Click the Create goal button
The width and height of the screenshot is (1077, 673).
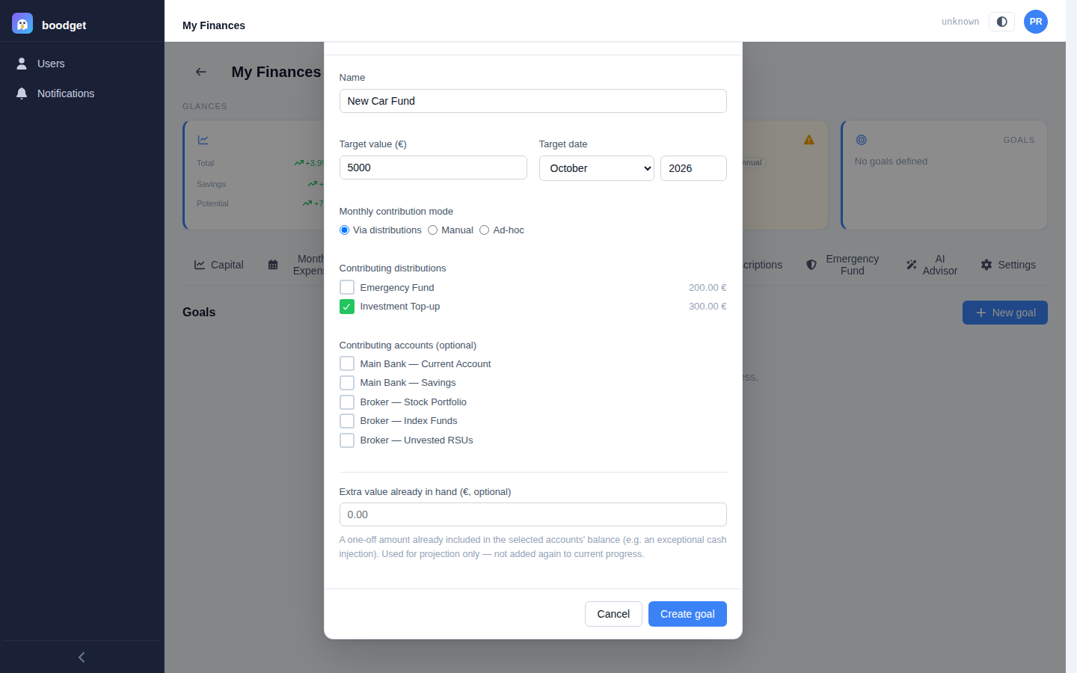tap(687, 614)
